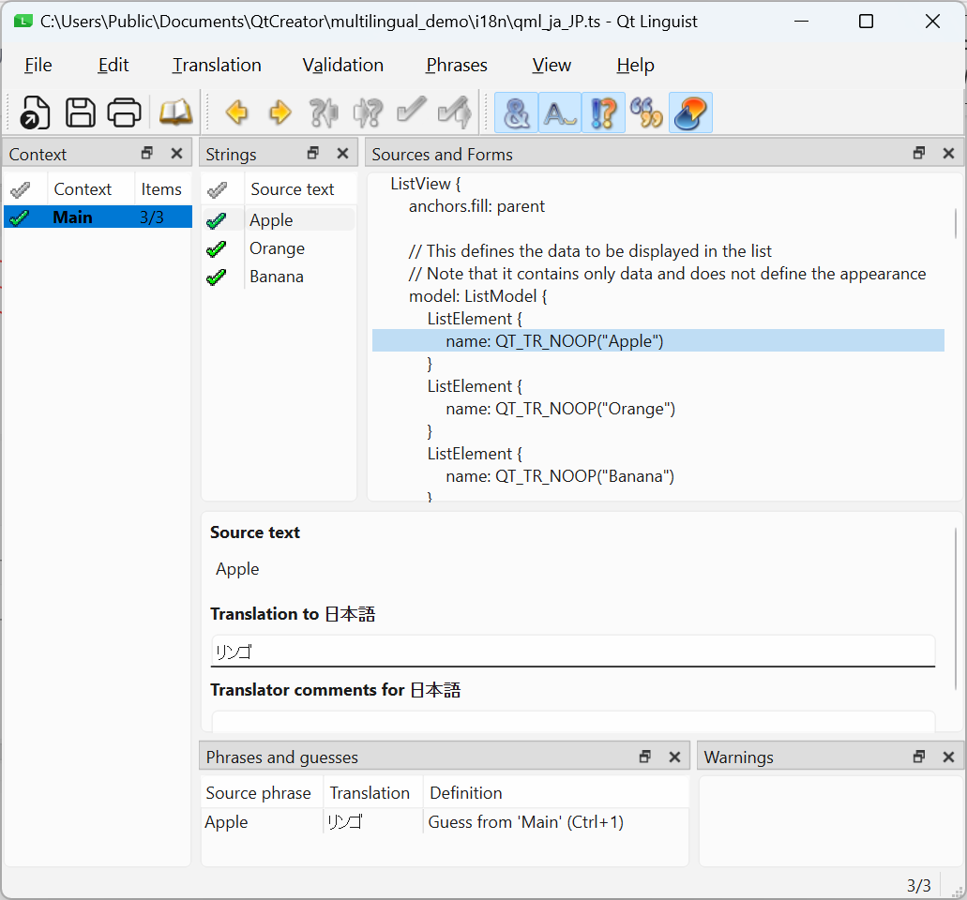The width and height of the screenshot is (967, 900).
Task: Click the Print toolbar icon
Action: 124,112
